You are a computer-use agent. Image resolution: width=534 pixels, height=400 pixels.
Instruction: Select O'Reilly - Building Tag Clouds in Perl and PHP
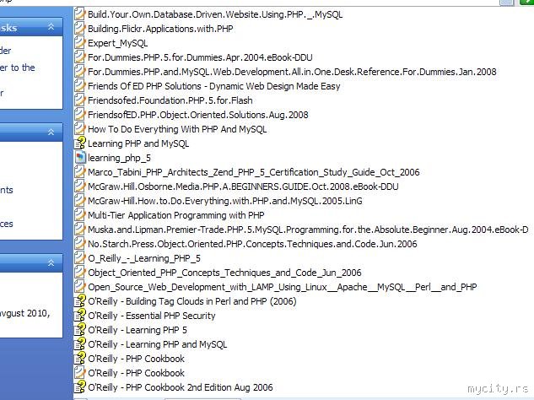[x=192, y=301]
